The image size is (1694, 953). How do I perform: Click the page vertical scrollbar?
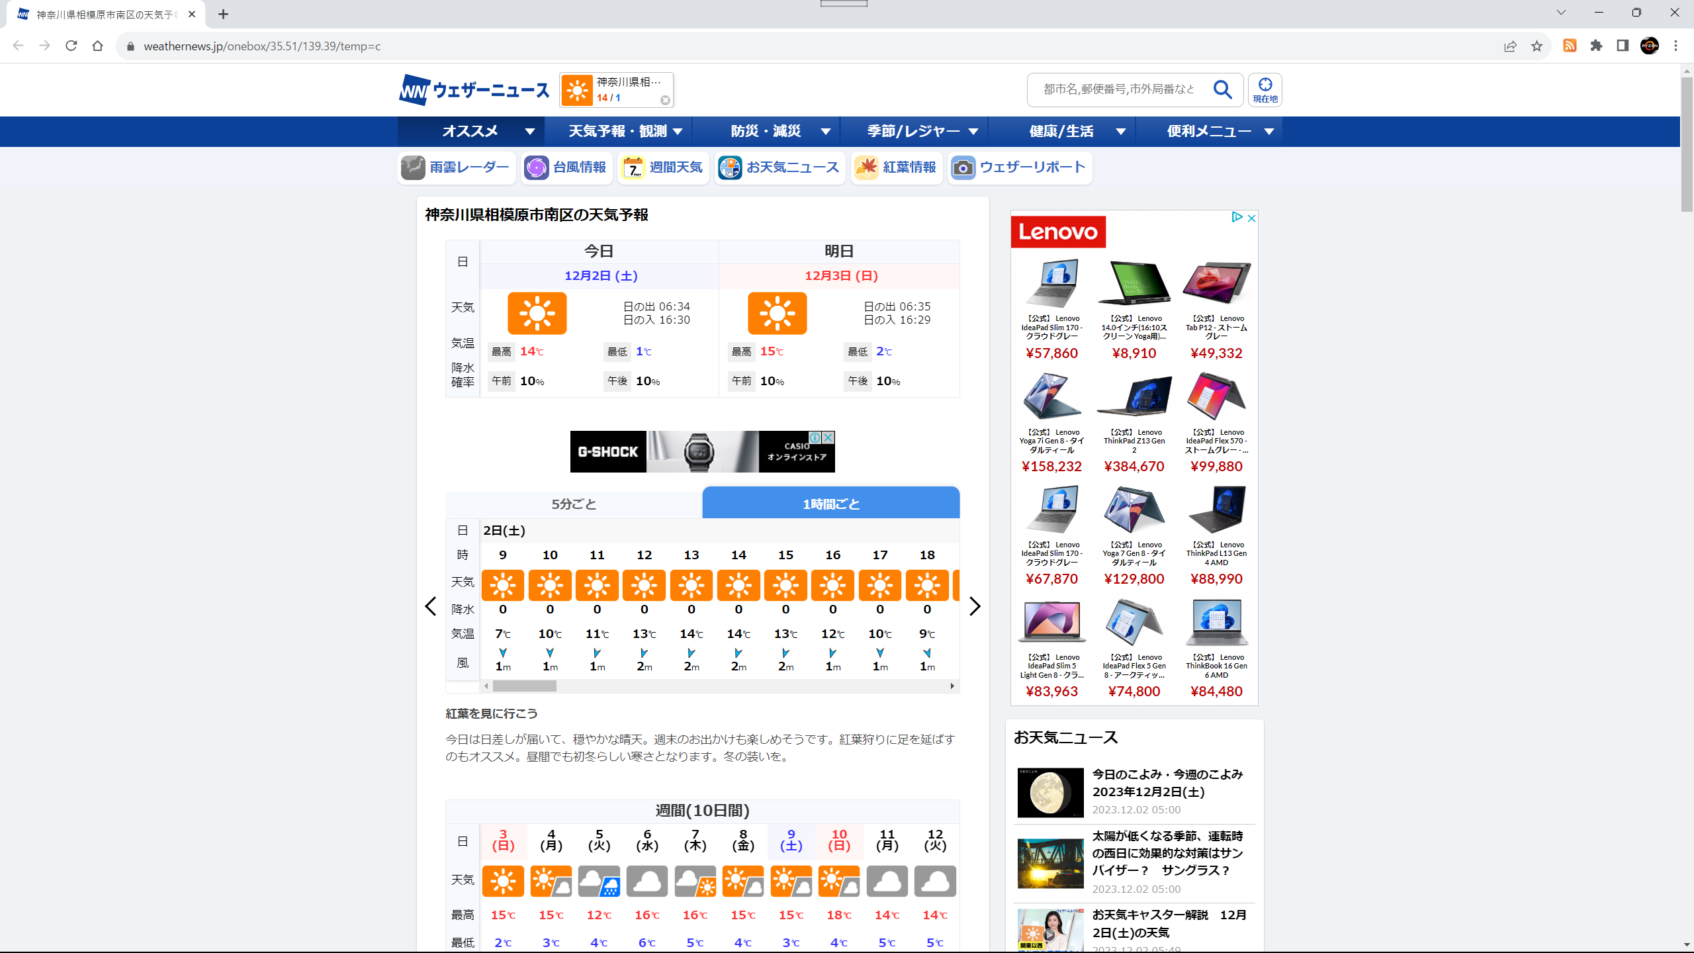[x=1687, y=144]
